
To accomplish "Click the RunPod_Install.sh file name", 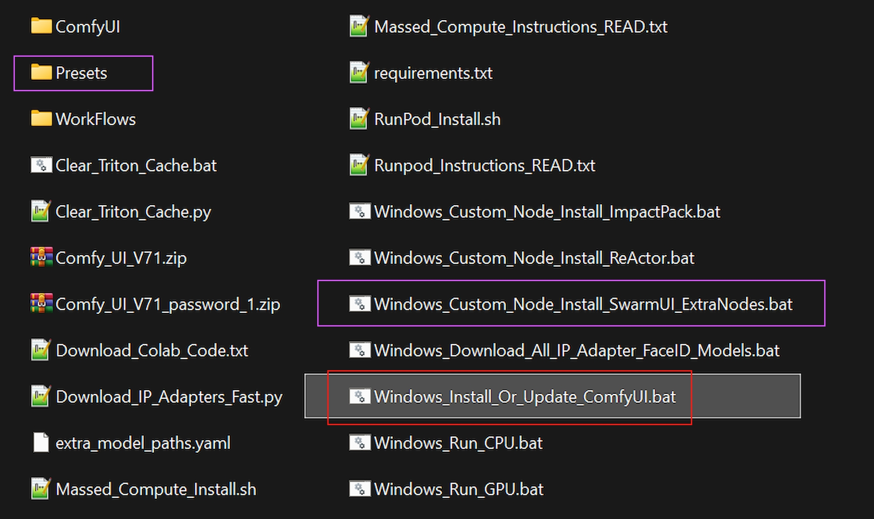I will coord(437,120).
